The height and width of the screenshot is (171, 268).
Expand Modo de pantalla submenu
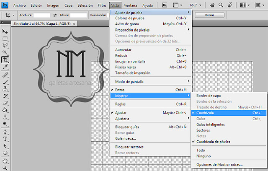pos(150,82)
